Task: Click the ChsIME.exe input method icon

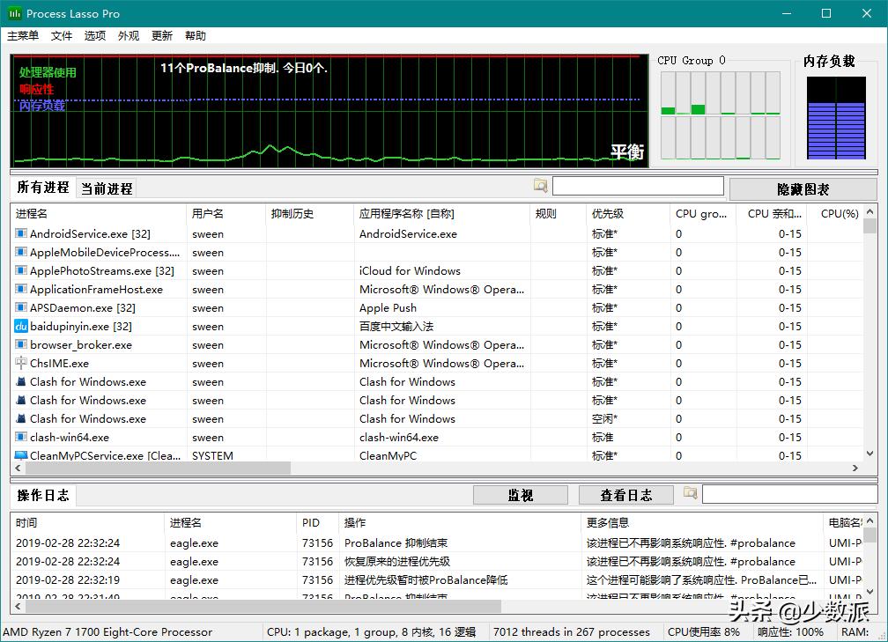Action: click(19, 363)
